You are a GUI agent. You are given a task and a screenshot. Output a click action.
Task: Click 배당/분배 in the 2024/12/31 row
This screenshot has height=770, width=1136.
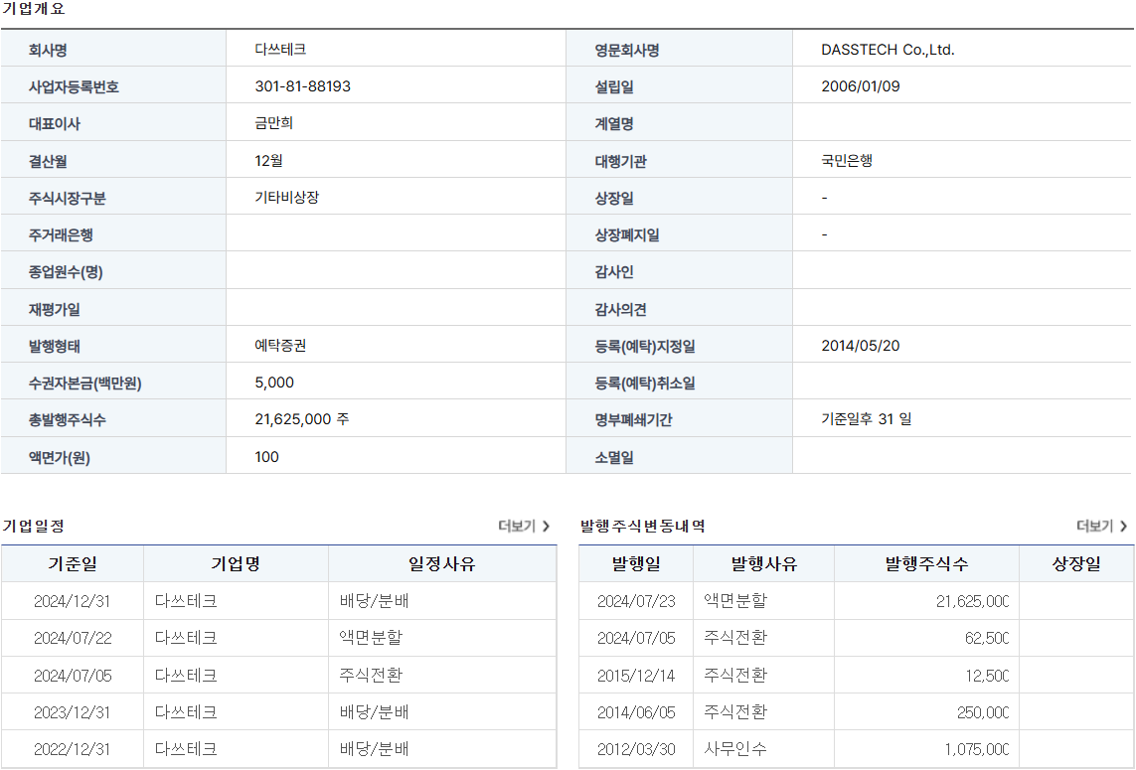[x=374, y=600]
